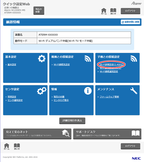Open the 見えて安心ネット banner

(x=37, y=134)
